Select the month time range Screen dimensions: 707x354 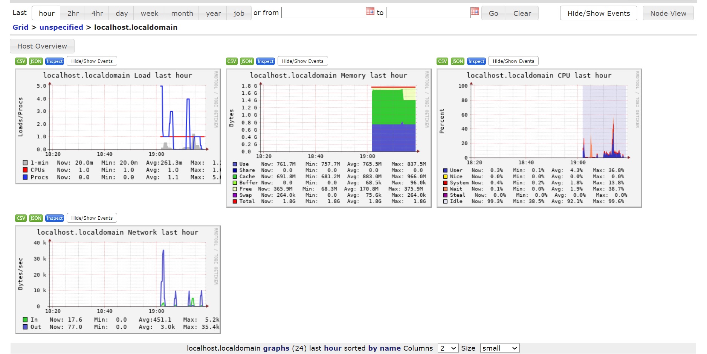[x=182, y=13]
